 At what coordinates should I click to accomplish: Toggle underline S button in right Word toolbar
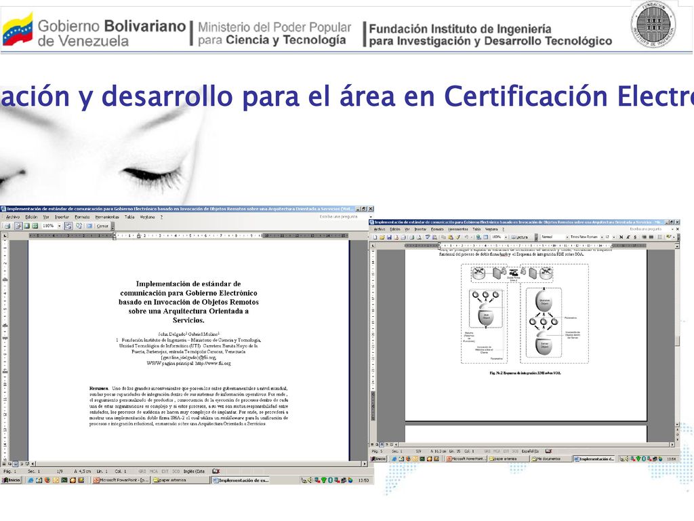pyautogui.click(x=635, y=237)
